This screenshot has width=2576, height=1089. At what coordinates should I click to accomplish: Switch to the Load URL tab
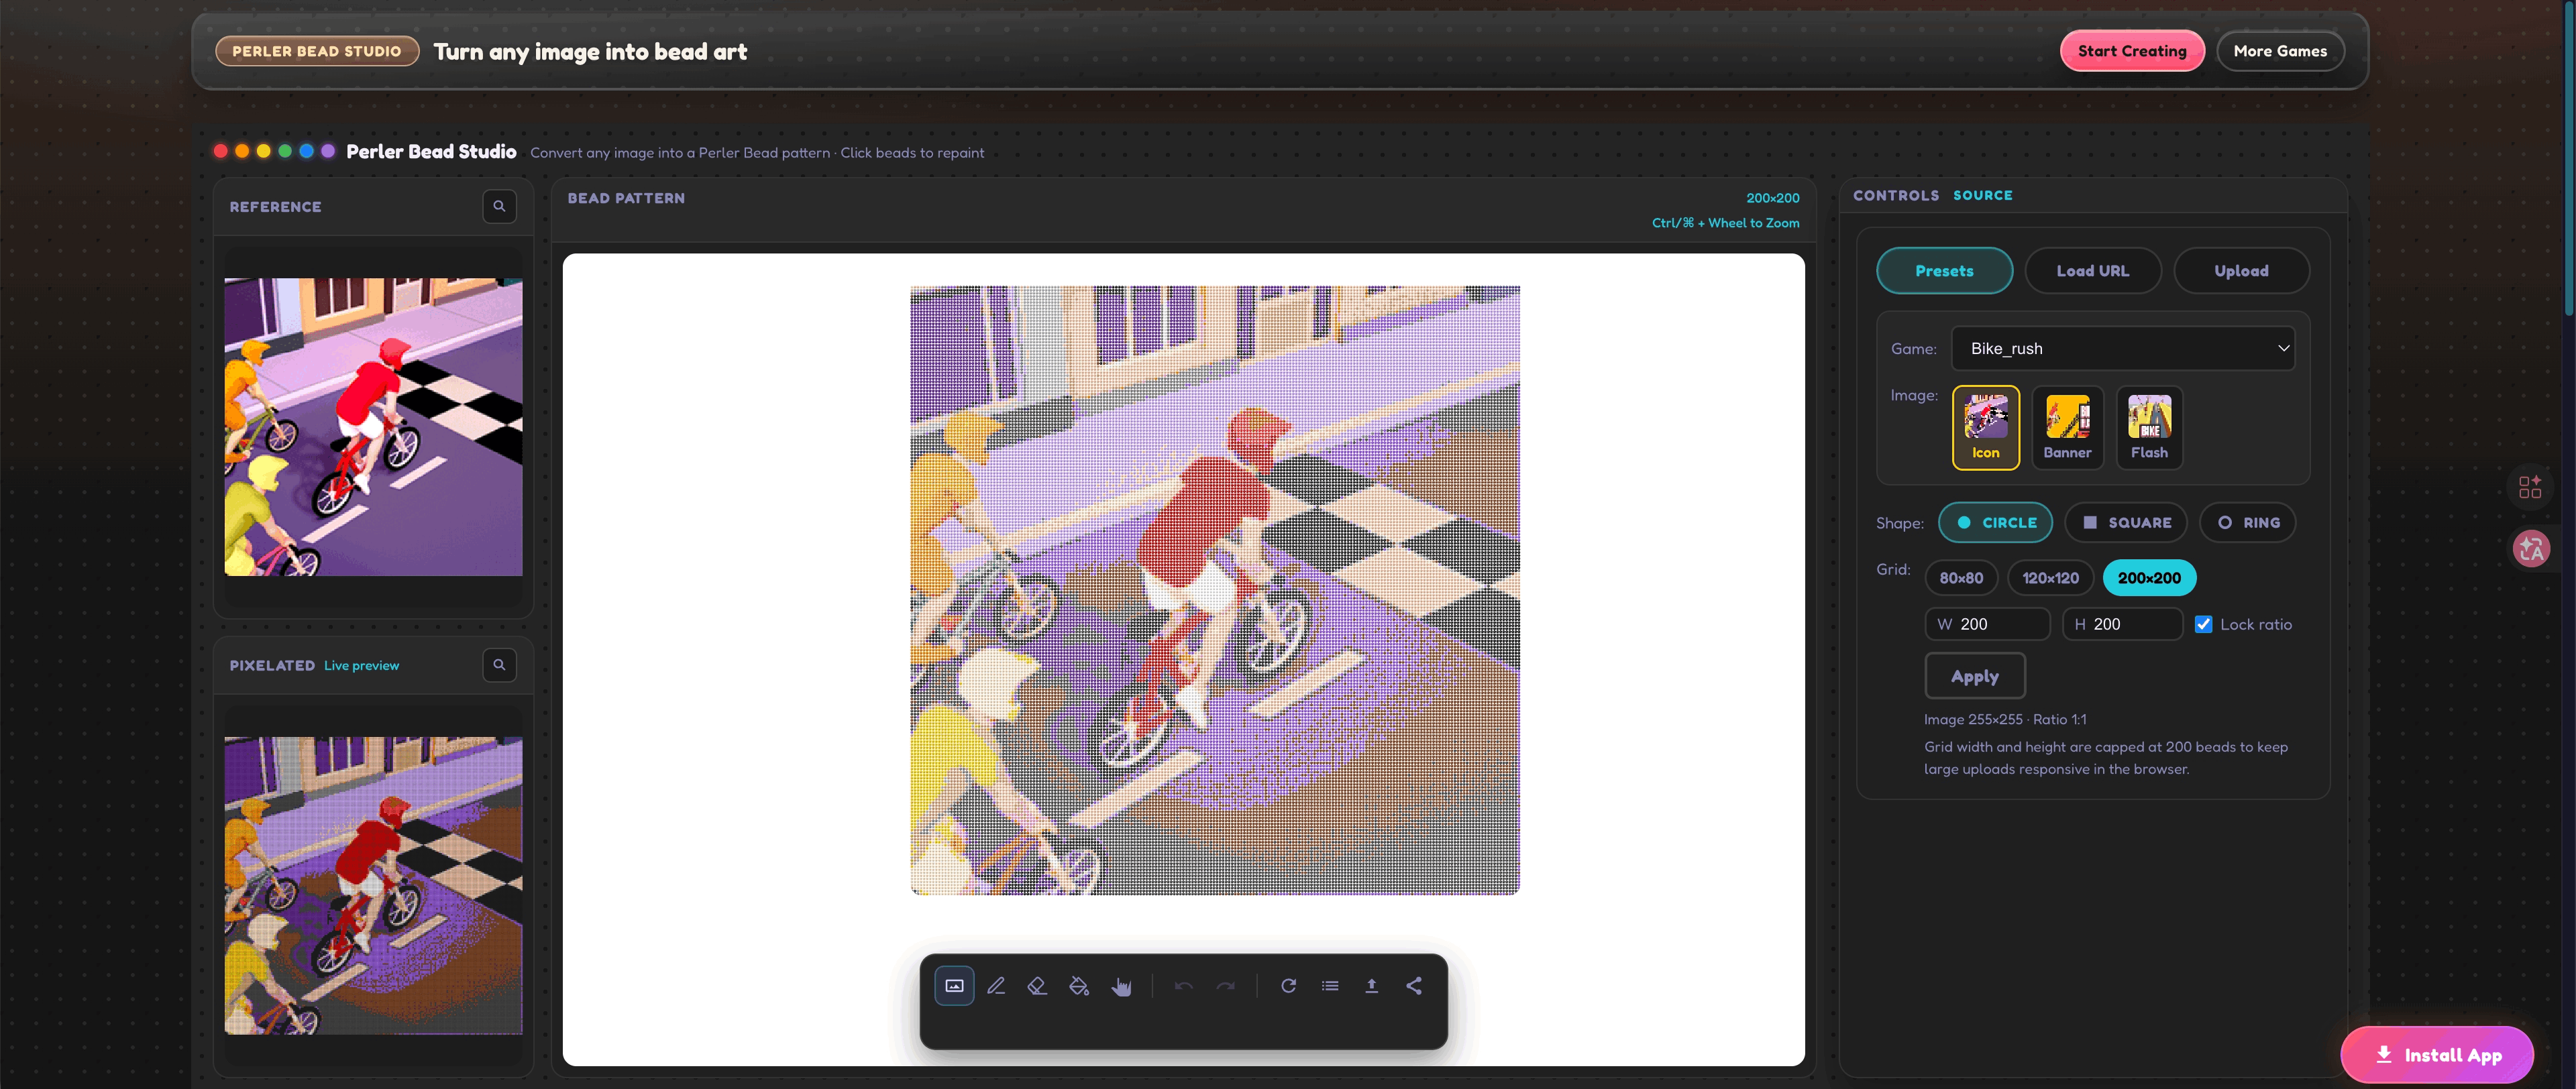point(2093,270)
